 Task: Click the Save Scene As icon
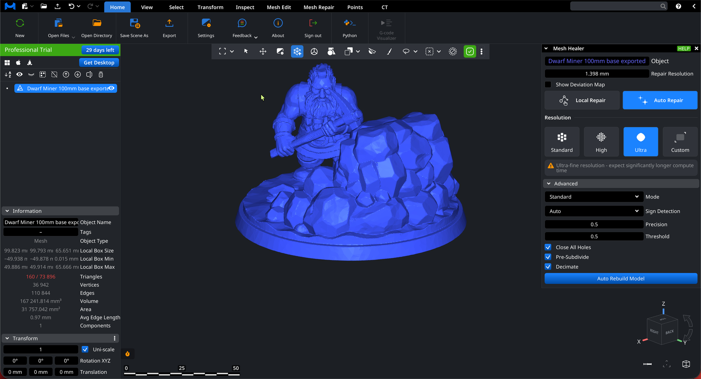click(134, 23)
